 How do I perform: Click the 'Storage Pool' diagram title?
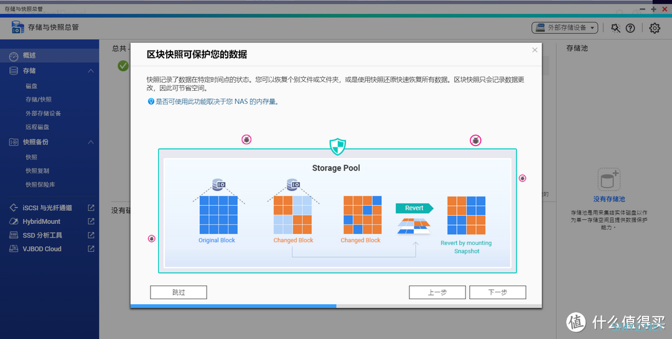(336, 168)
